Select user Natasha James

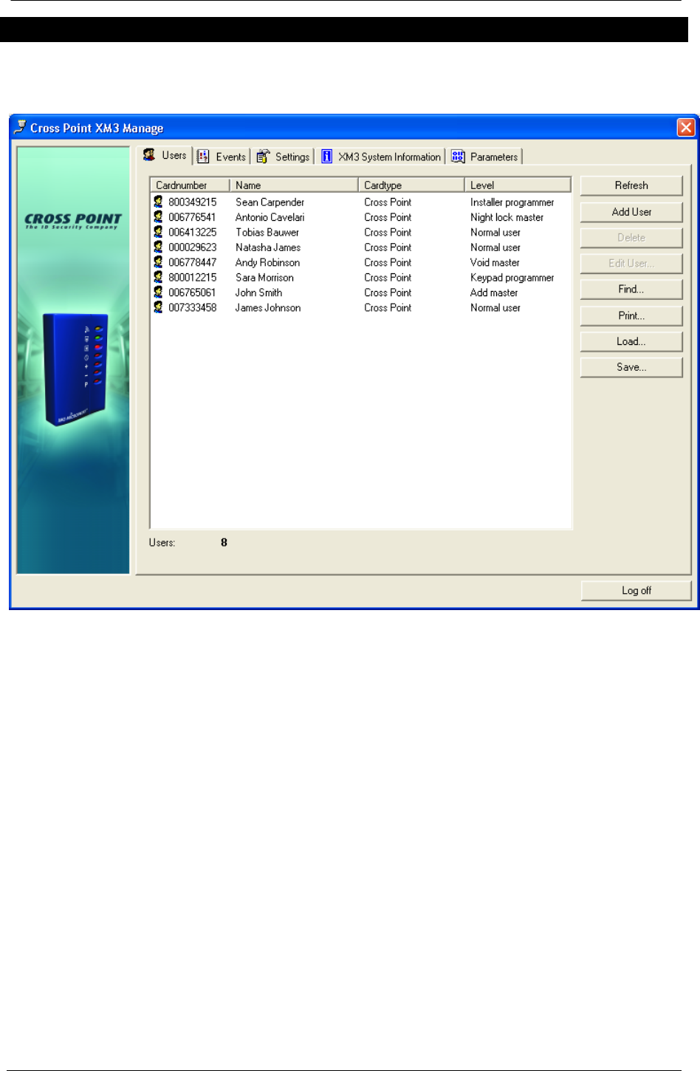click(x=268, y=247)
